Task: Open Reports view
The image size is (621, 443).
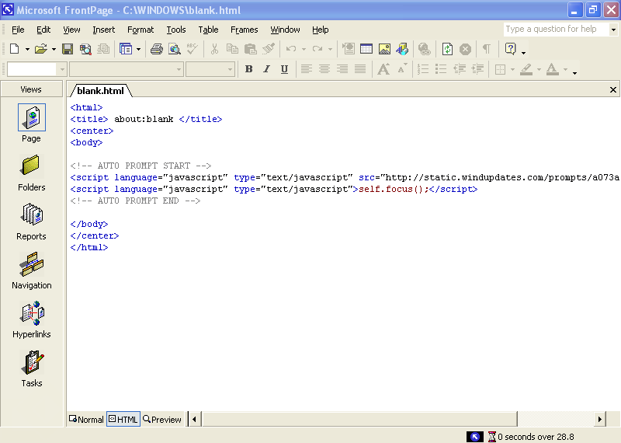Action: click(31, 221)
